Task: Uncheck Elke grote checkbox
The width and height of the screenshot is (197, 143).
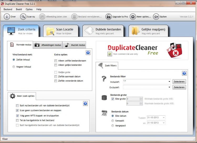Action: click(x=113, y=99)
